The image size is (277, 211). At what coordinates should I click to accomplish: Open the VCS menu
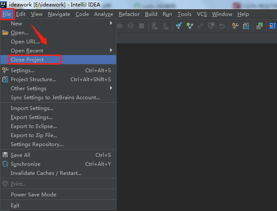coord(202,14)
